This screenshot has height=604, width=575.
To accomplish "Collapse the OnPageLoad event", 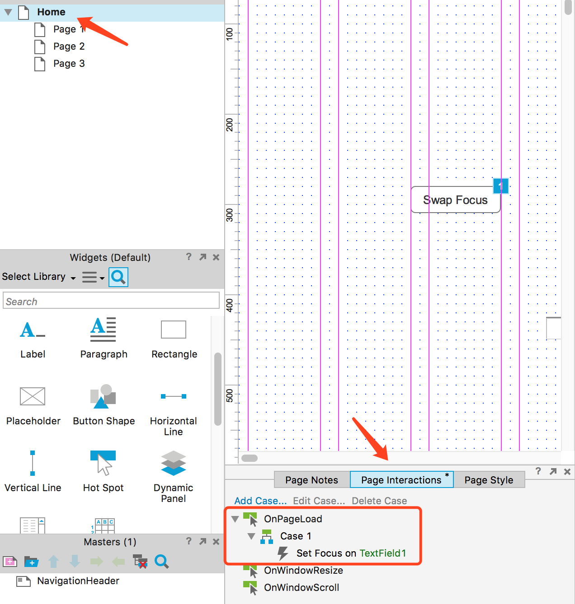I will coord(235,519).
